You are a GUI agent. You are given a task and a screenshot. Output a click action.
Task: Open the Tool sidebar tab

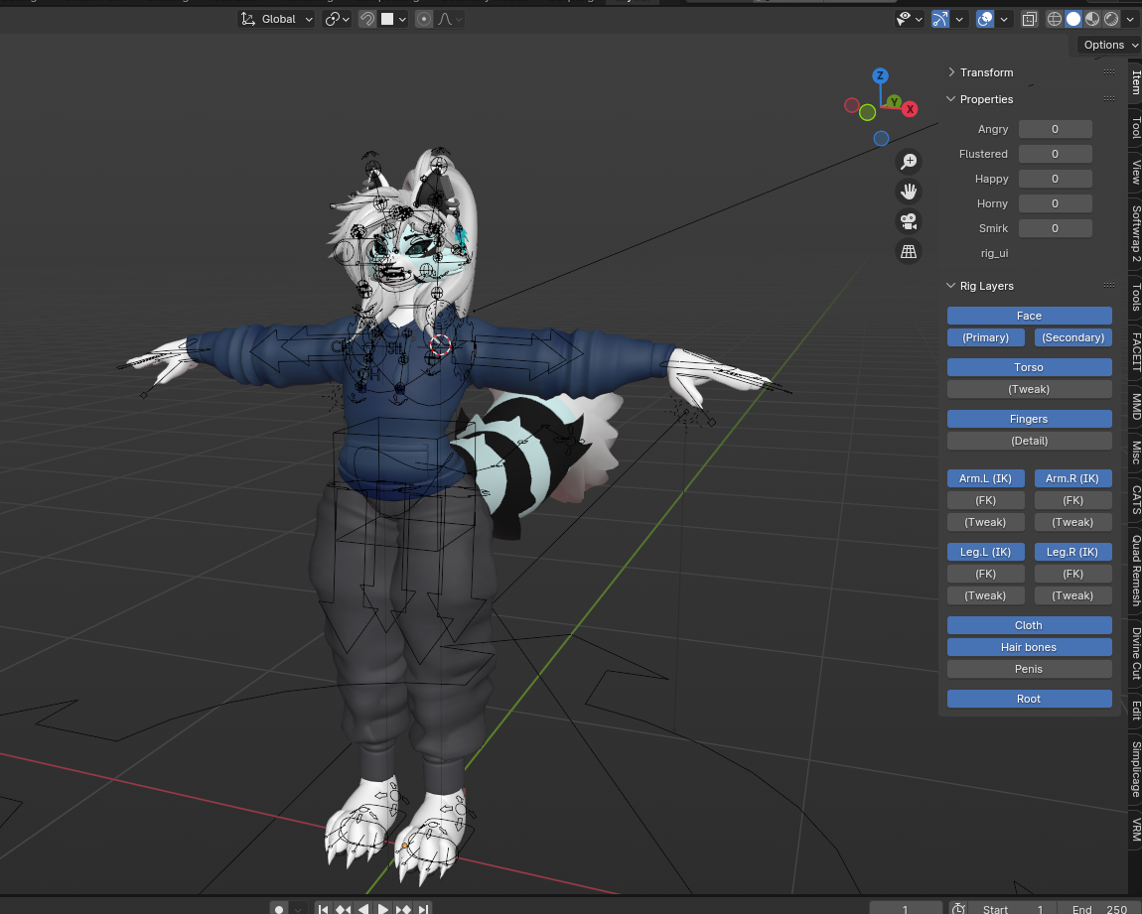[x=1135, y=127]
